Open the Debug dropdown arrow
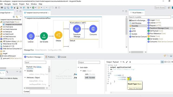The image size is (173, 97). point(31,8)
